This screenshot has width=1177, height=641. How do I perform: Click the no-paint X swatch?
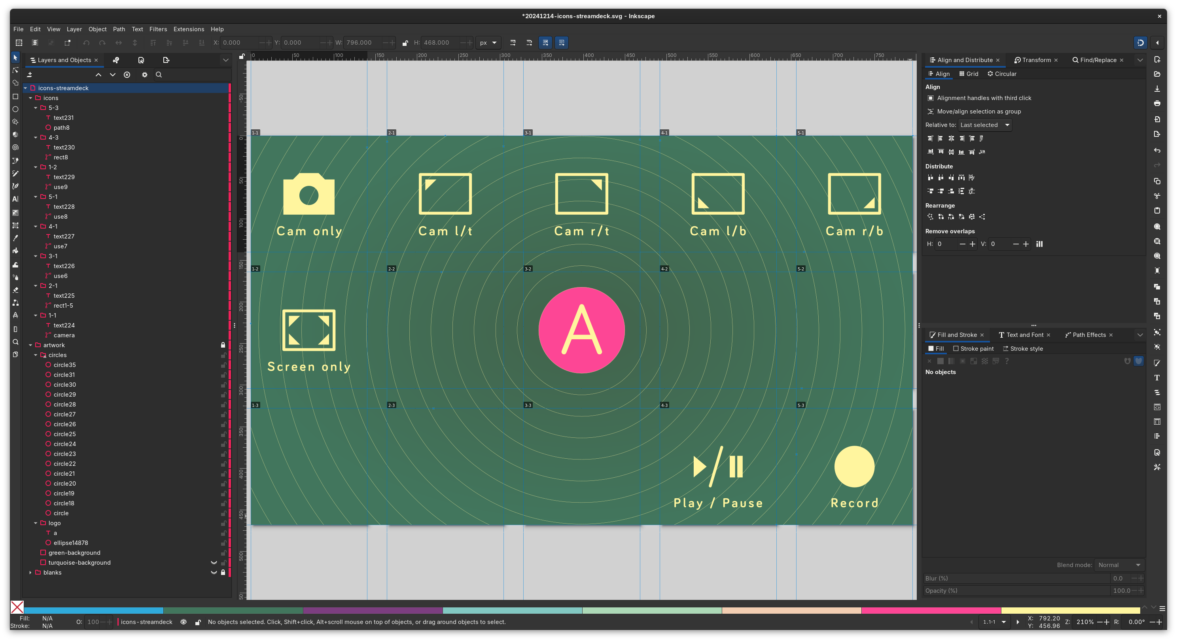coord(17,608)
